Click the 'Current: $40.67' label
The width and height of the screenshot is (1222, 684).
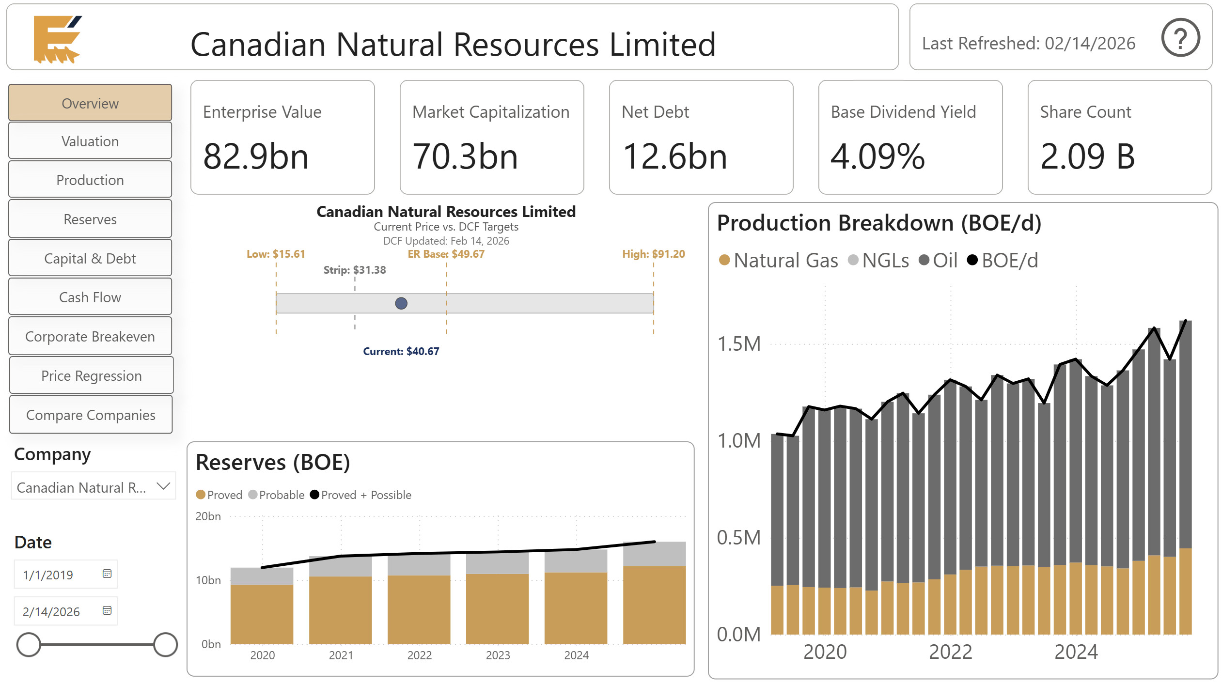(401, 351)
